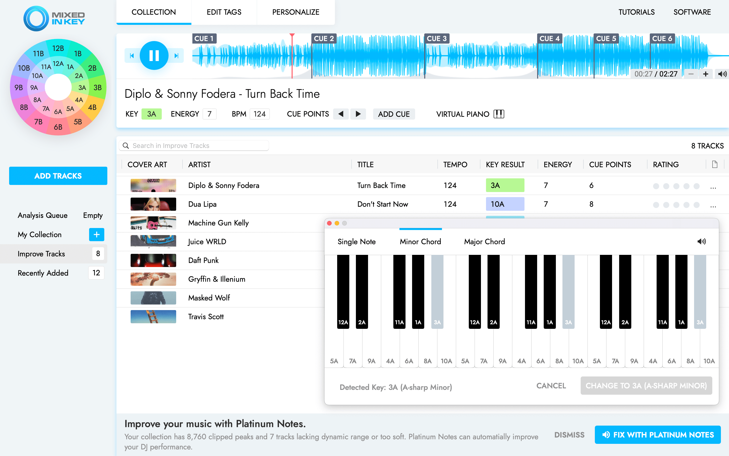Expand the My Collection section
729x456 pixels.
pyautogui.click(x=97, y=234)
